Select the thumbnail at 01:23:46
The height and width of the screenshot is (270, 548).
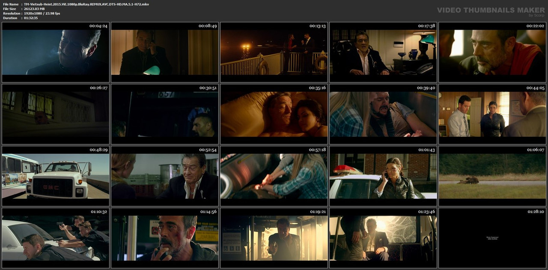pyautogui.click(x=383, y=238)
